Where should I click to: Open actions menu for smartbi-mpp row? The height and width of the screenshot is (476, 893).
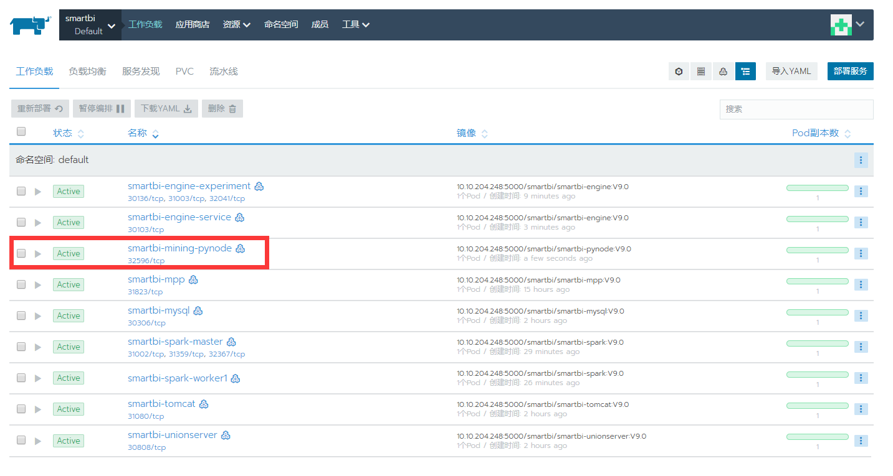pos(861,284)
